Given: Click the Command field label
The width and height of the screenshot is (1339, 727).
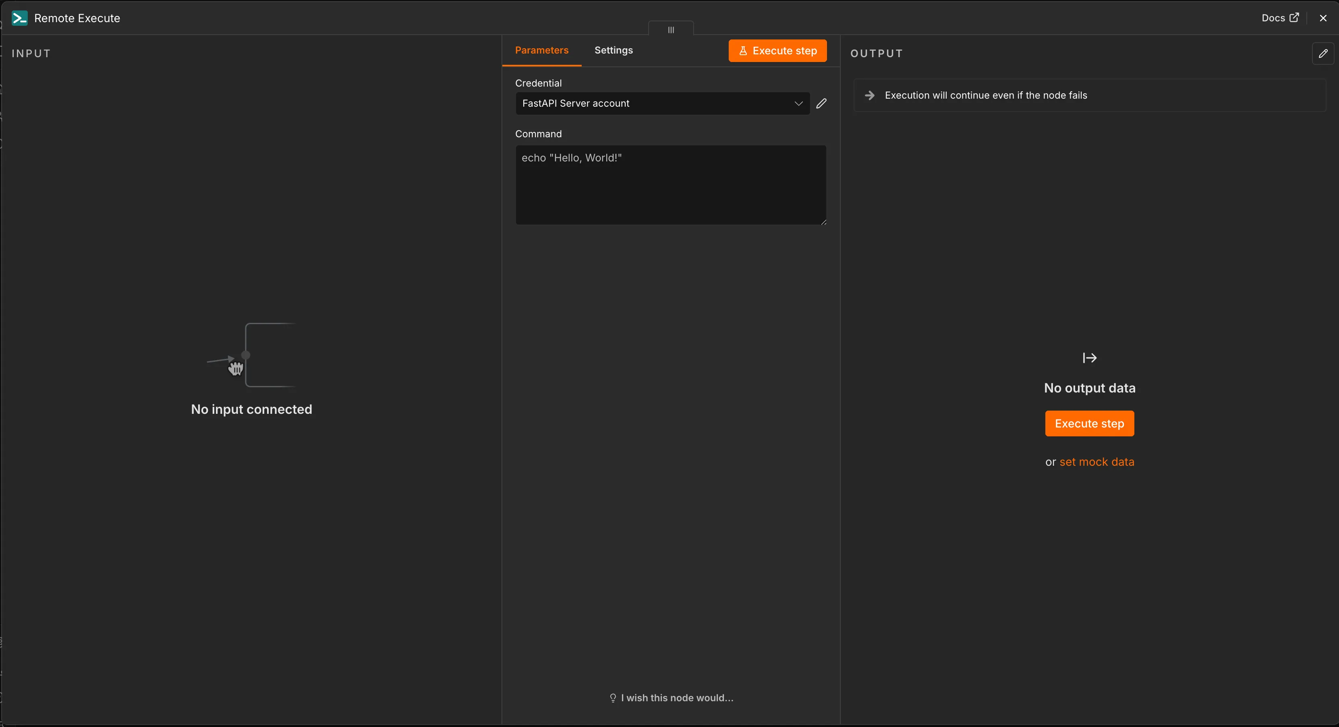Looking at the screenshot, I should (x=538, y=134).
